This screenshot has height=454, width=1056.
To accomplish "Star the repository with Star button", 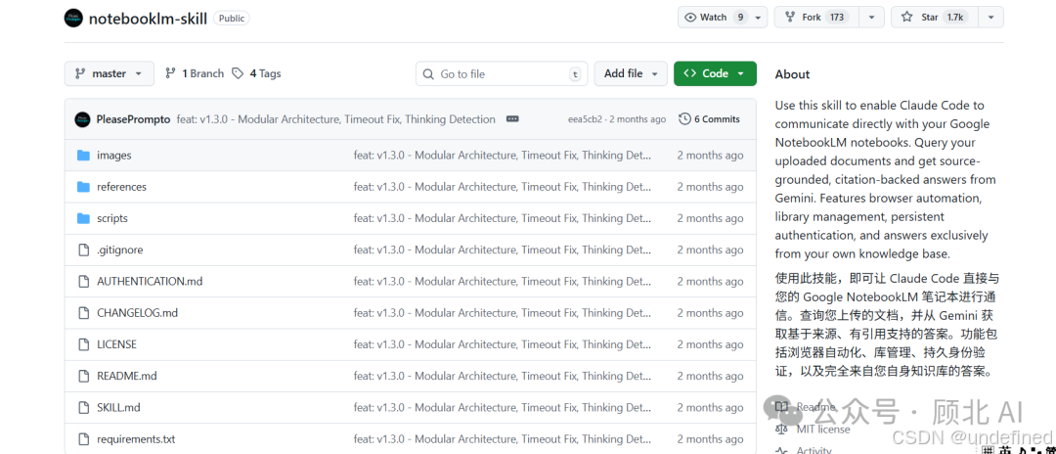I will [x=934, y=18].
